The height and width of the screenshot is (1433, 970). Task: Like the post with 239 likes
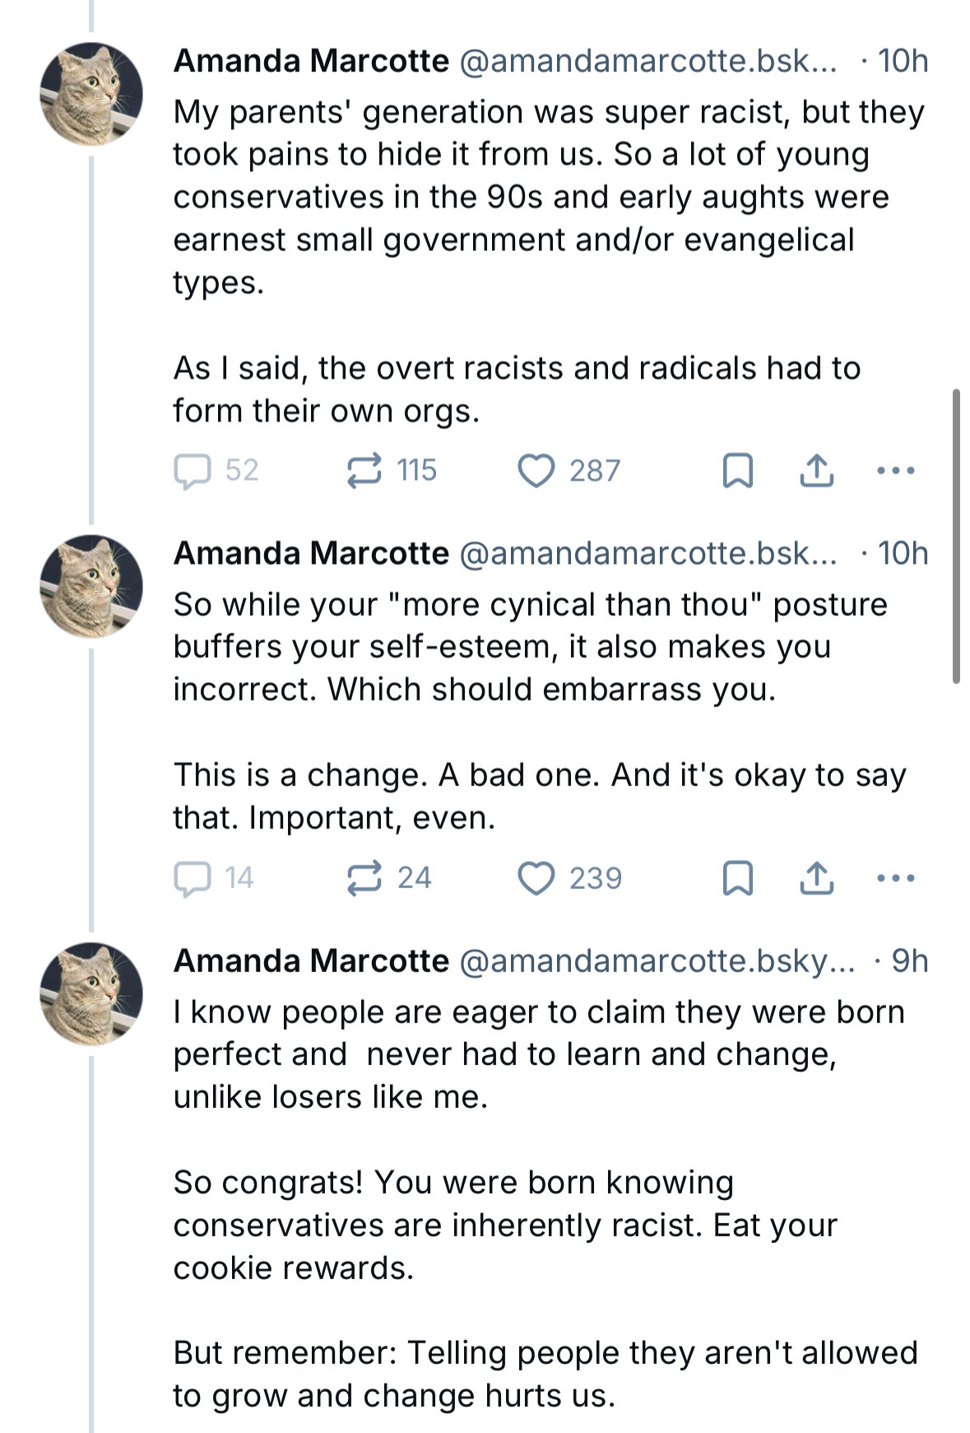[536, 878]
